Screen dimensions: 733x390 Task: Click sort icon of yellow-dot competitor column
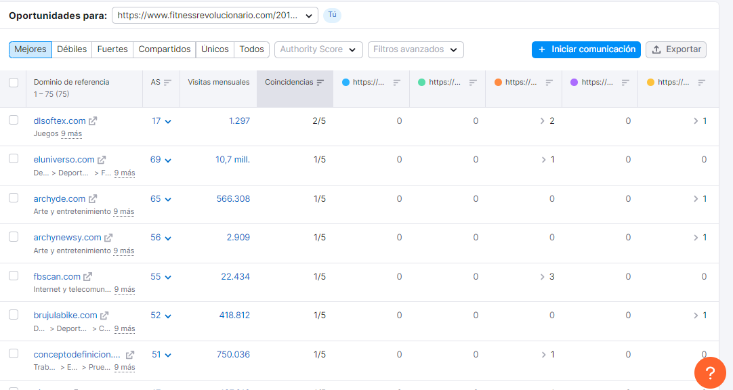(702, 83)
